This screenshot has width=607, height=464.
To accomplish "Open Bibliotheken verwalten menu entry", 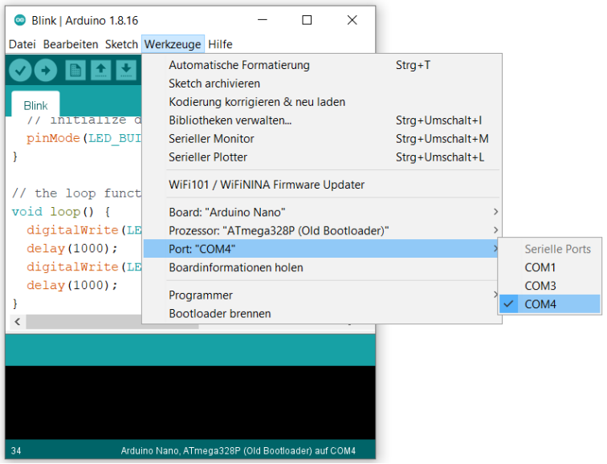I will (230, 120).
